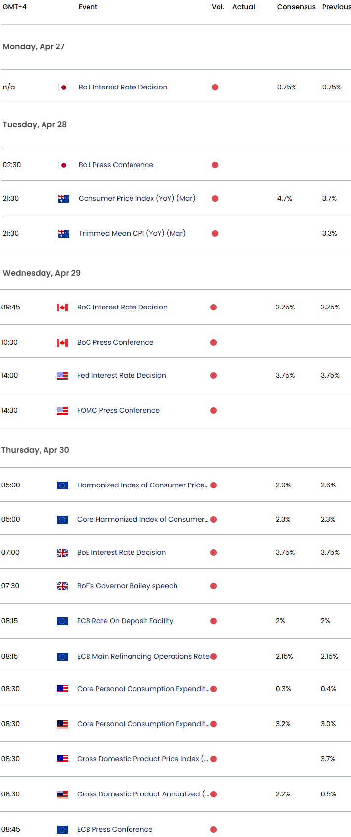The width and height of the screenshot is (351, 837).
Task: Click the Australia flag next to Trimmed Mean CPI
Action: (x=63, y=234)
